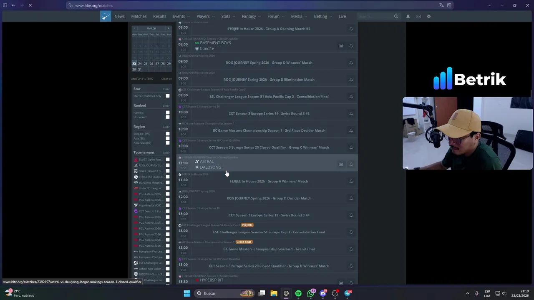This screenshot has height=300, width=534.
Task: Open the Windows Start menu
Action: 187,293
